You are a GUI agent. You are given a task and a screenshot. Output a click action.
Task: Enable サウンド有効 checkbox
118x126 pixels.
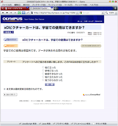94,123
